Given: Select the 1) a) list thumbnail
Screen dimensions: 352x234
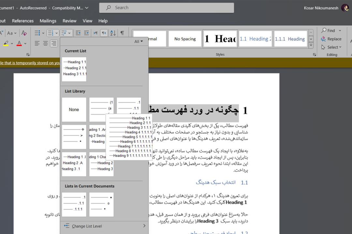Looking at the screenshot, I should [x=101, y=110].
